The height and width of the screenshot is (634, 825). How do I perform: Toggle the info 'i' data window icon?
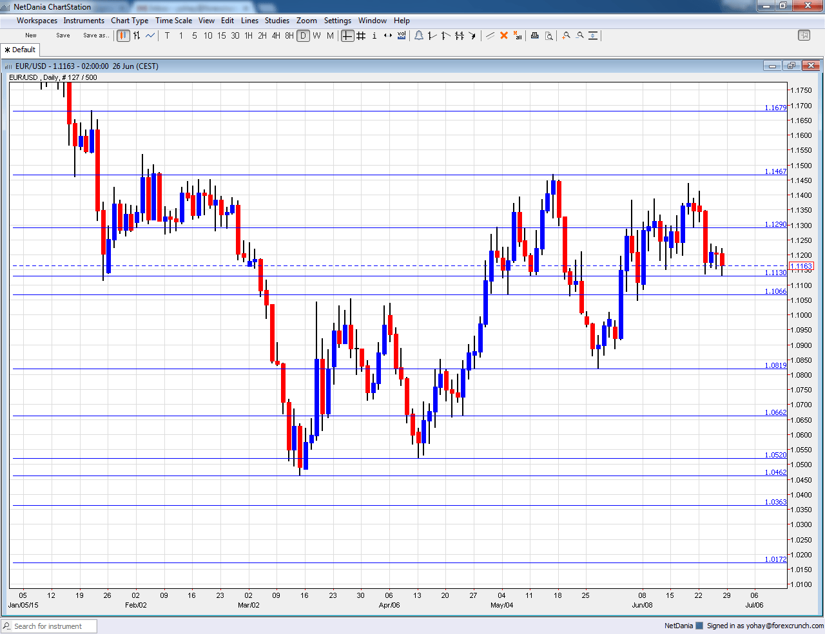374,35
